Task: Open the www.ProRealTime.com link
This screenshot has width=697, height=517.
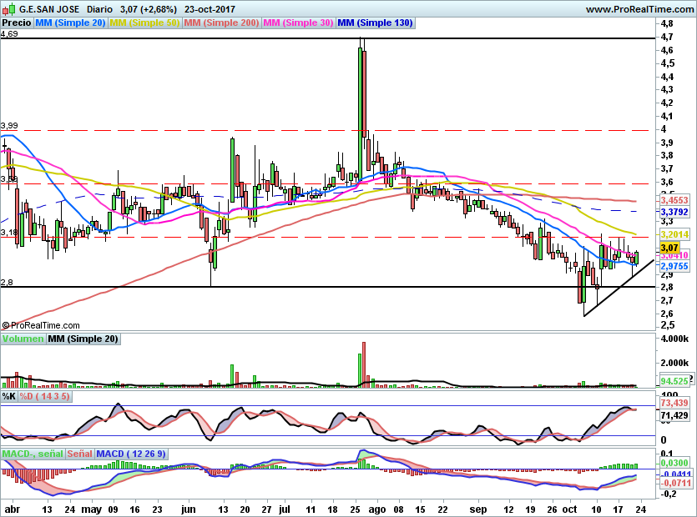Action: coord(639,9)
